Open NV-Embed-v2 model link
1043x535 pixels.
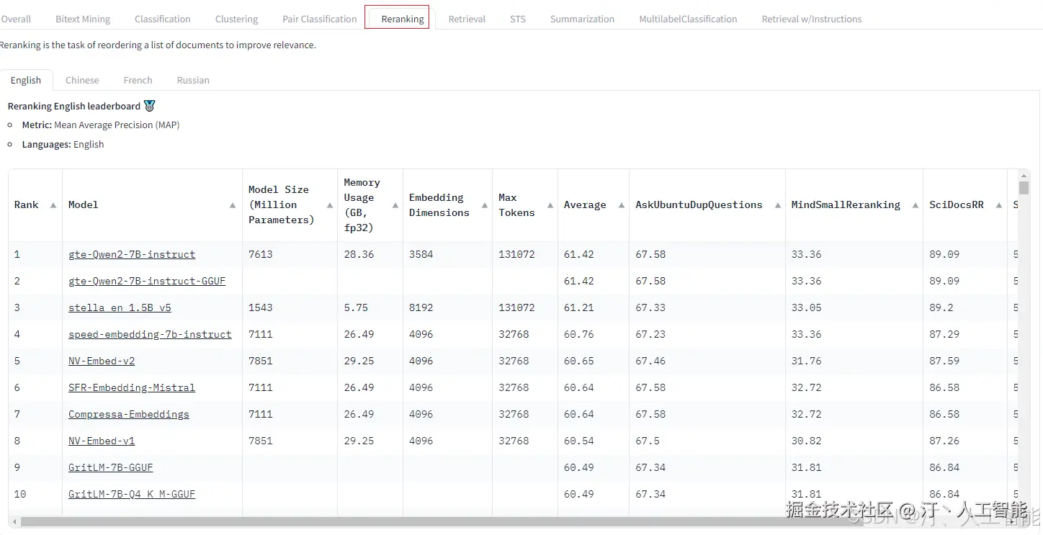click(x=102, y=361)
